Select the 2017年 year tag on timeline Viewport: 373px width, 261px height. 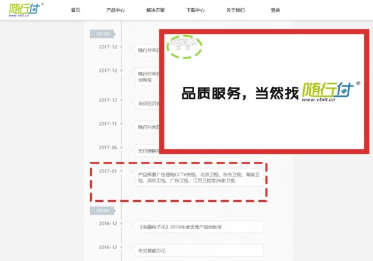point(103,34)
